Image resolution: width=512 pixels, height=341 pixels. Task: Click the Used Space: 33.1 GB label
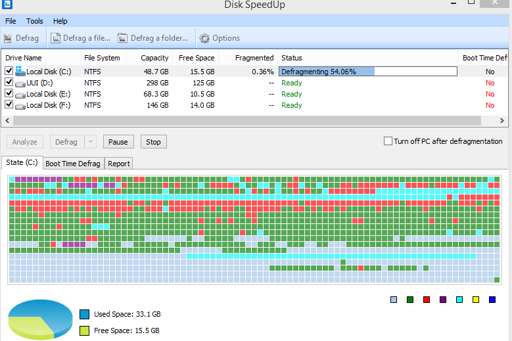coord(128,314)
